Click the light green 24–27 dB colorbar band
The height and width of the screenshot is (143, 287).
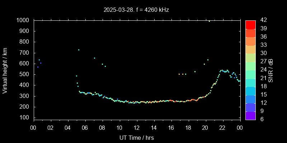click(x=250, y=66)
